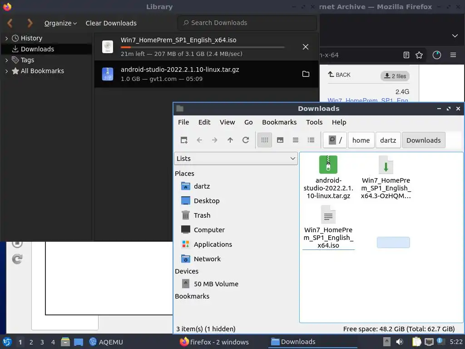
Task: Open Firefox downloads progress indicator
Action: tap(436, 55)
